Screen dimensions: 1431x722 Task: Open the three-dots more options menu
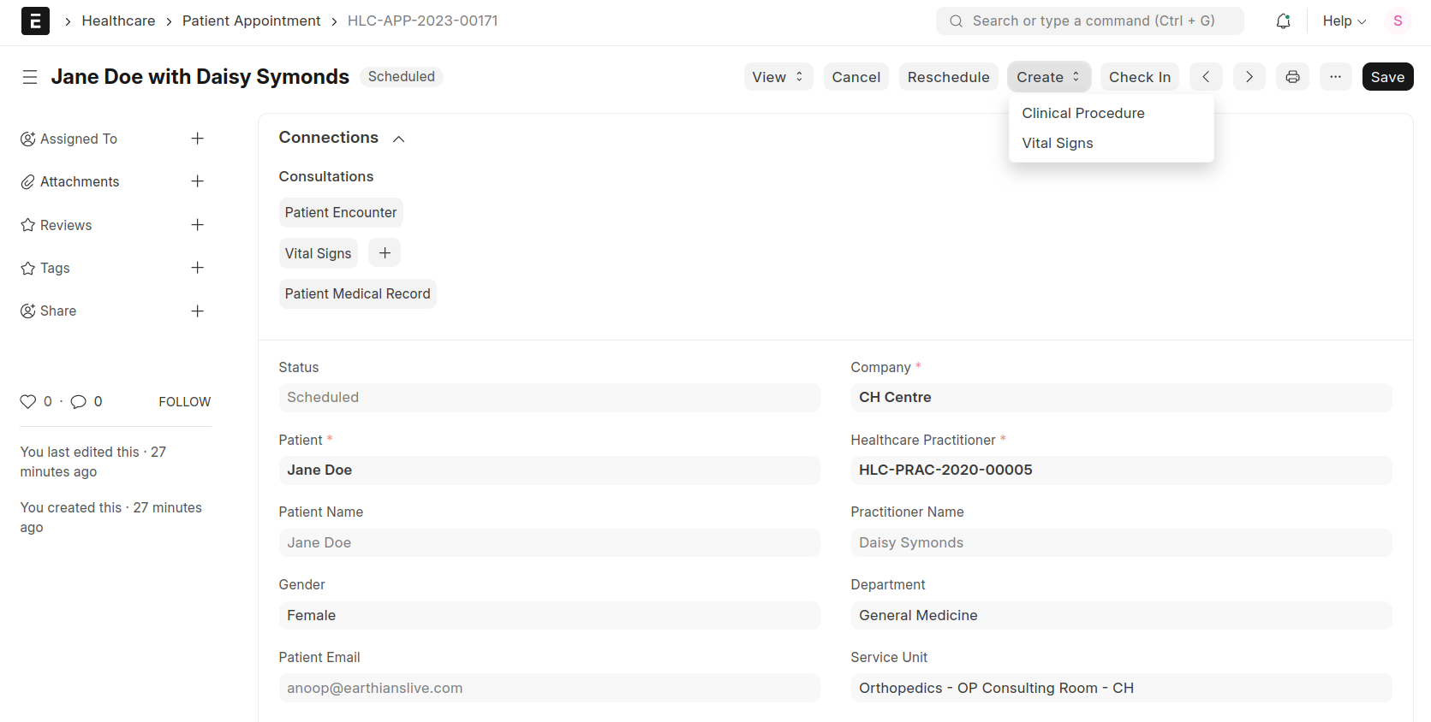(1335, 77)
